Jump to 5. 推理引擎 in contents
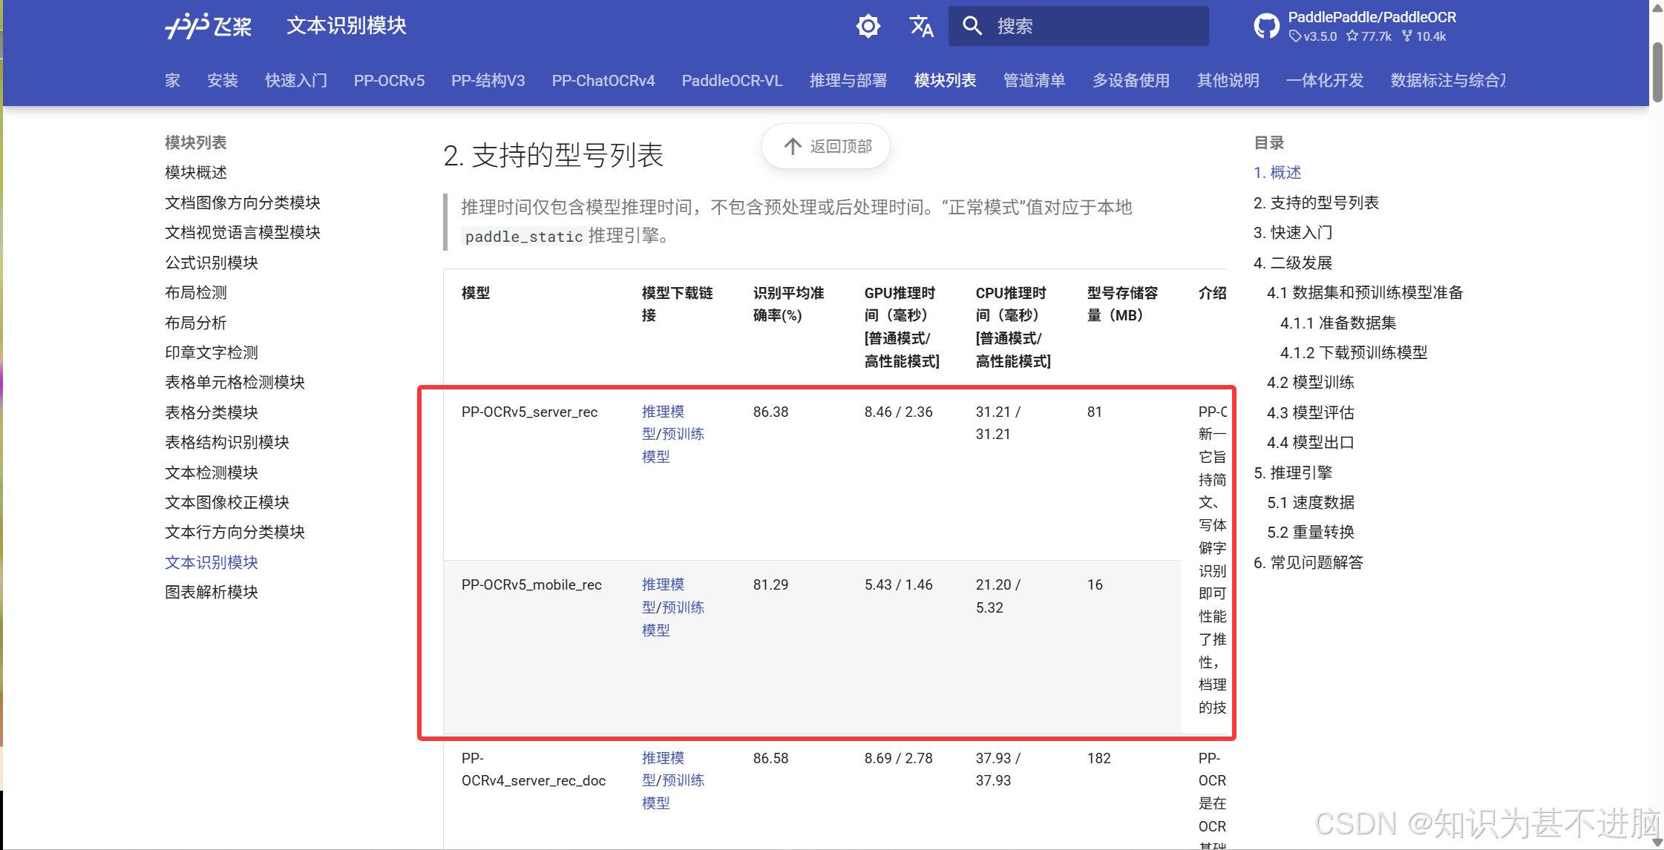The width and height of the screenshot is (1664, 850). (1293, 472)
